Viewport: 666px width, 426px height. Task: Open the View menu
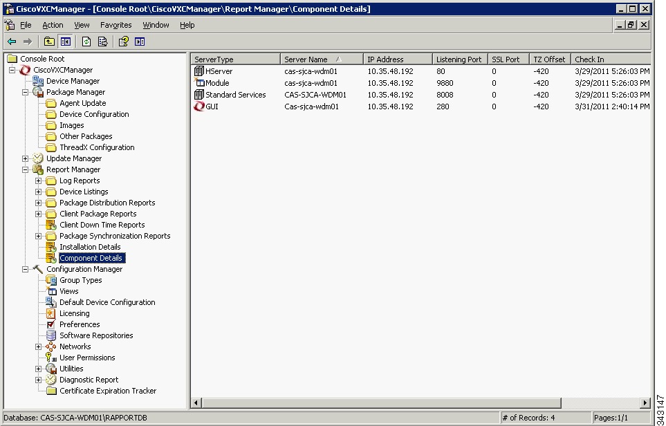coord(82,25)
